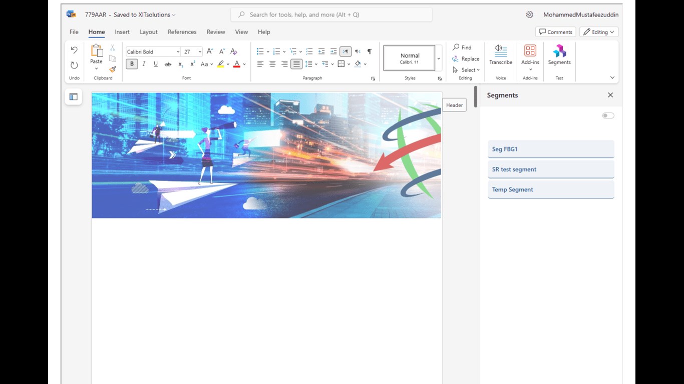The image size is (684, 384).
Task: Apply paragraph shading fill color
Action: 358,64
